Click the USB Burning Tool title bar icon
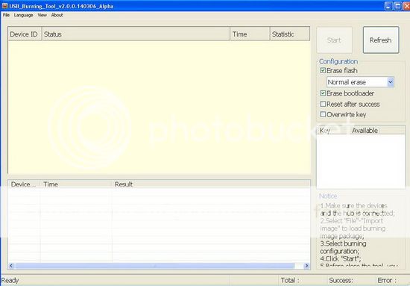This screenshot has width=410, height=286. pyautogui.click(x=4, y=6)
